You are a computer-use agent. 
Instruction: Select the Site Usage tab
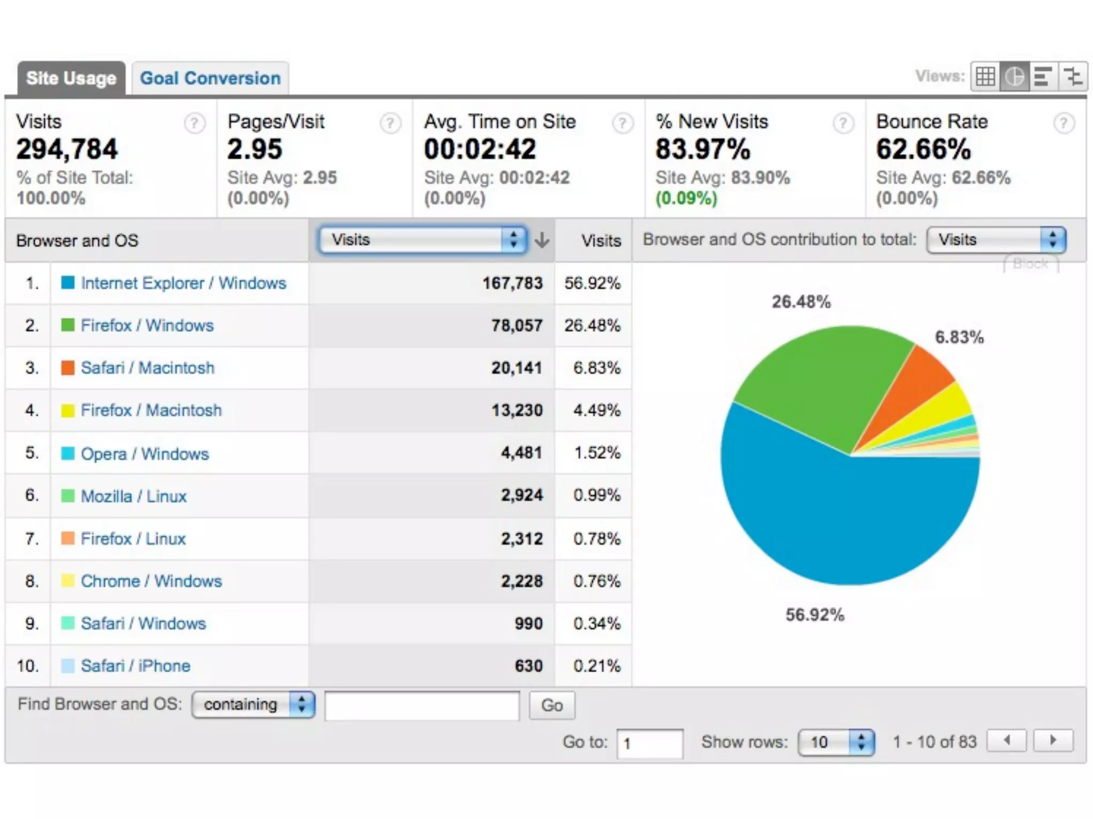72,78
